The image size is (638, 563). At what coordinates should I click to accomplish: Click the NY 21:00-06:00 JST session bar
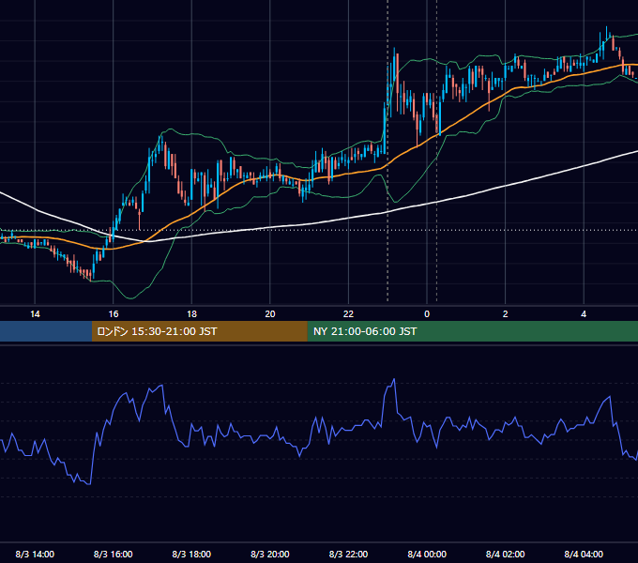coord(472,331)
